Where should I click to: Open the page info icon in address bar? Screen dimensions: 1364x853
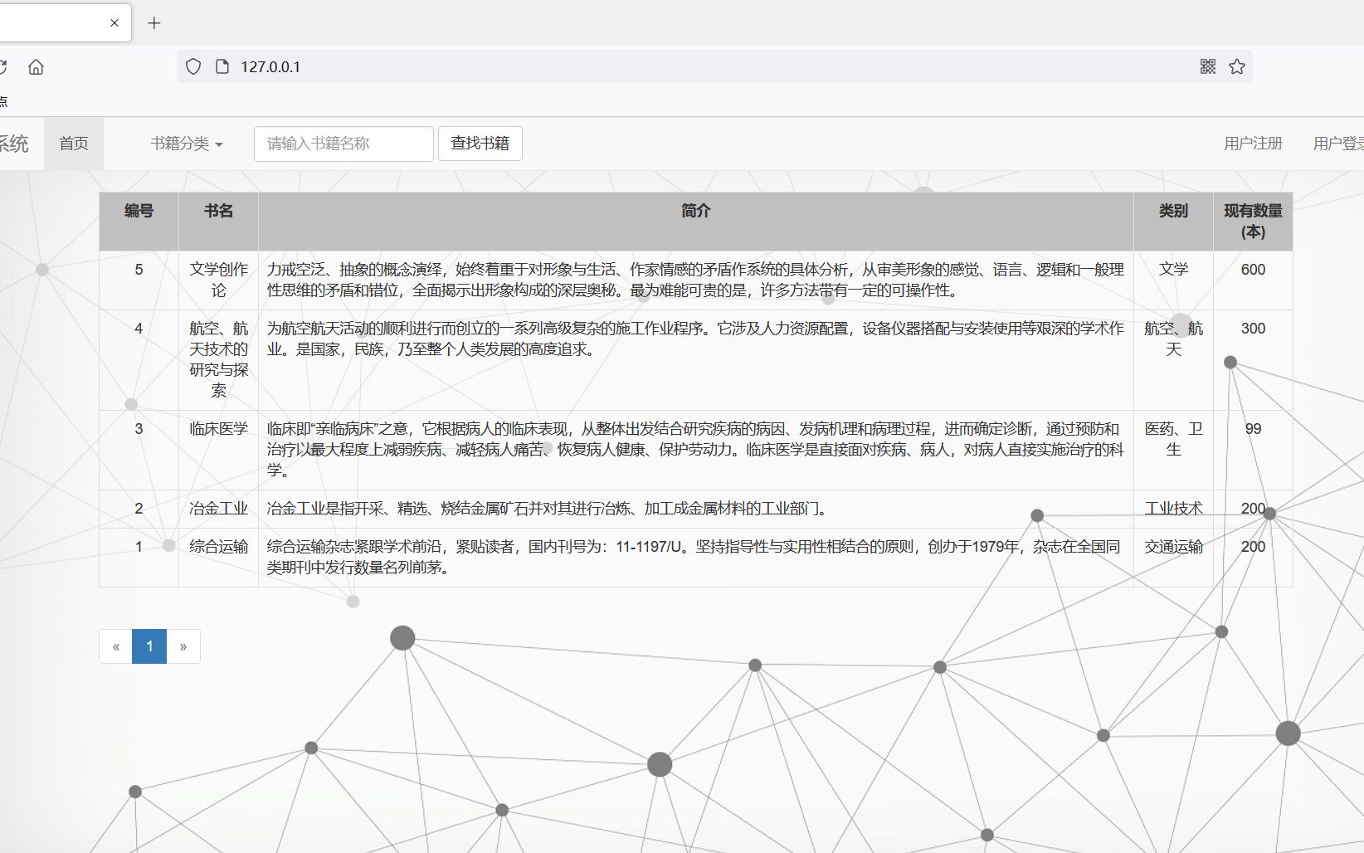click(221, 66)
